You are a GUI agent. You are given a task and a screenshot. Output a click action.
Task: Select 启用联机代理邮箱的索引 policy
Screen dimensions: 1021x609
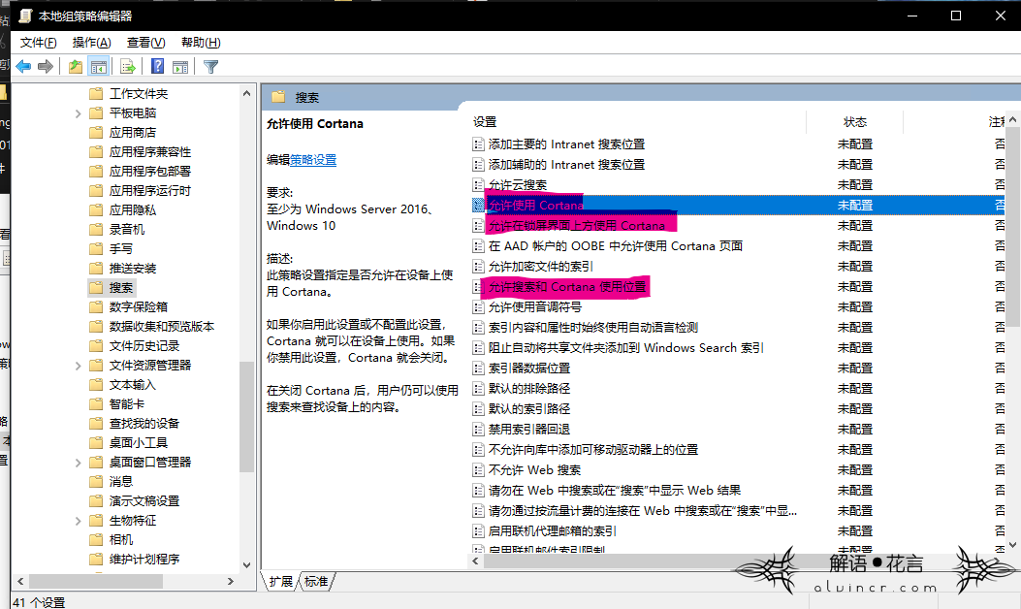pos(552,531)
